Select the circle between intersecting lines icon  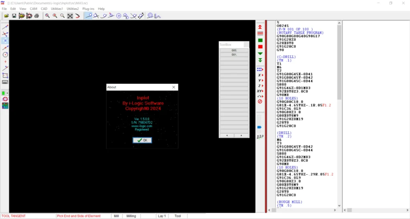click(x=134, y=16)
